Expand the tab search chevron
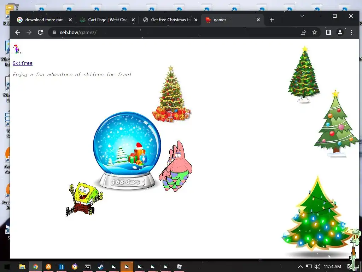The width and height of the screenshot is (362, 272). pyautogui.click(x=302, y=16)
